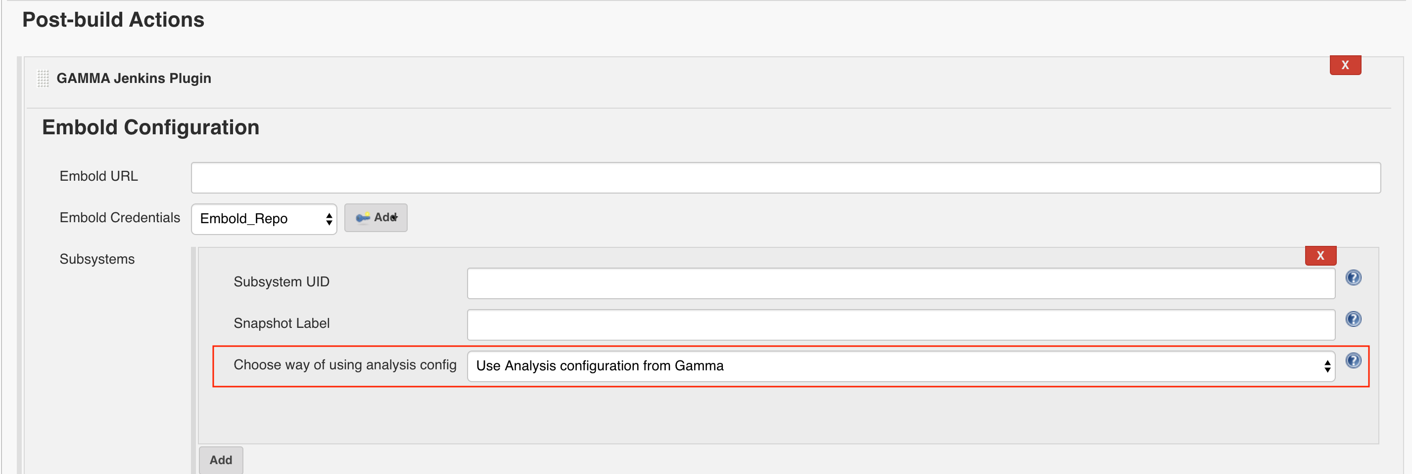The height and width of the screenshot is (474, 1412).
Task: Select the Subsystems section label
Action: click(97, 259)
